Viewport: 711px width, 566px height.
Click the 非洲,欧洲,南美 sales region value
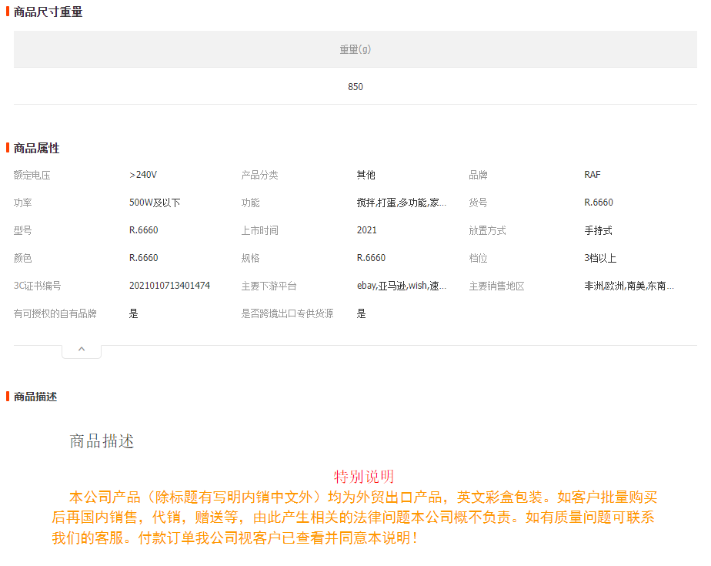[x=629, y=286]
